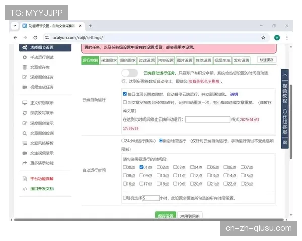Open the tab search dropdown chevron
This screenshot has width=302, height=241.
pos(15,26)
